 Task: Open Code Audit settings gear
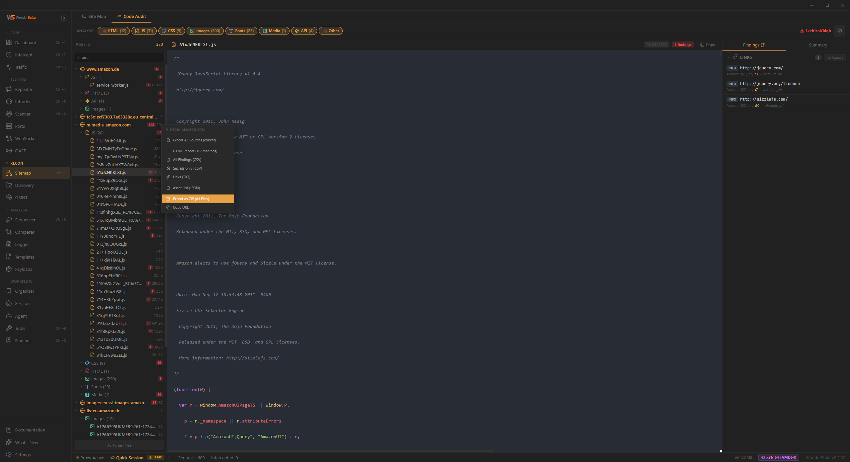pyautogui.click(x=840, y=31)
